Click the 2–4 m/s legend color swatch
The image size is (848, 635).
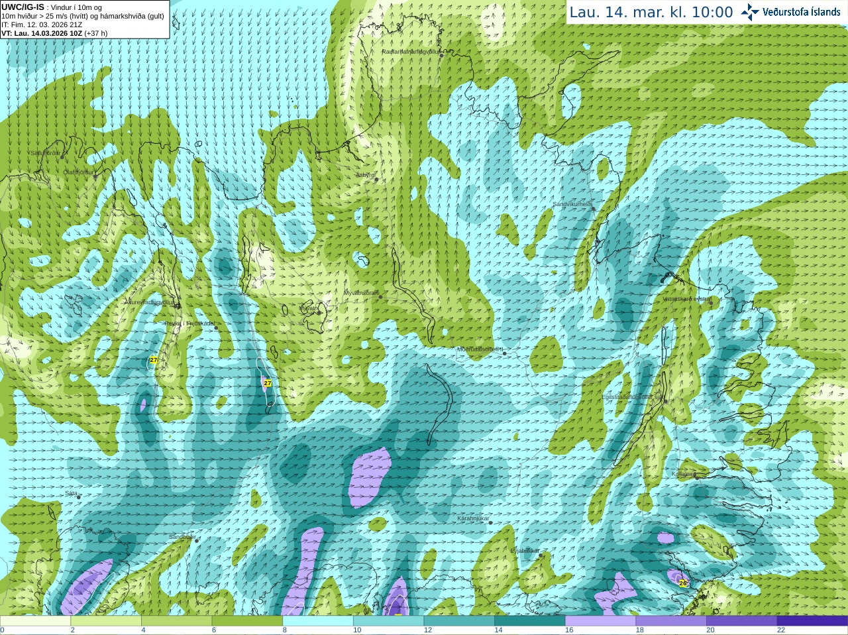(x=106, y=621)
